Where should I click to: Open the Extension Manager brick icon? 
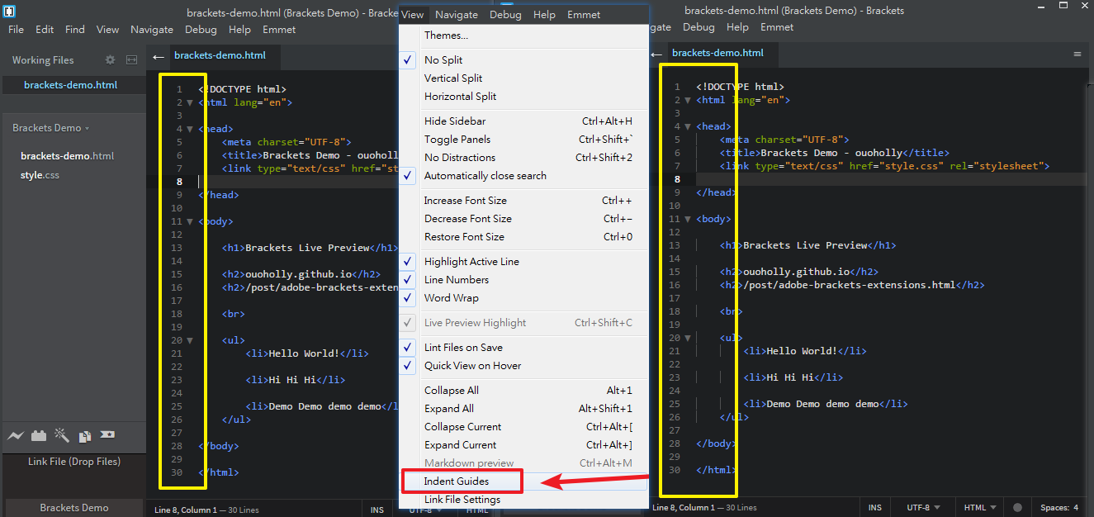click(39, 436)
